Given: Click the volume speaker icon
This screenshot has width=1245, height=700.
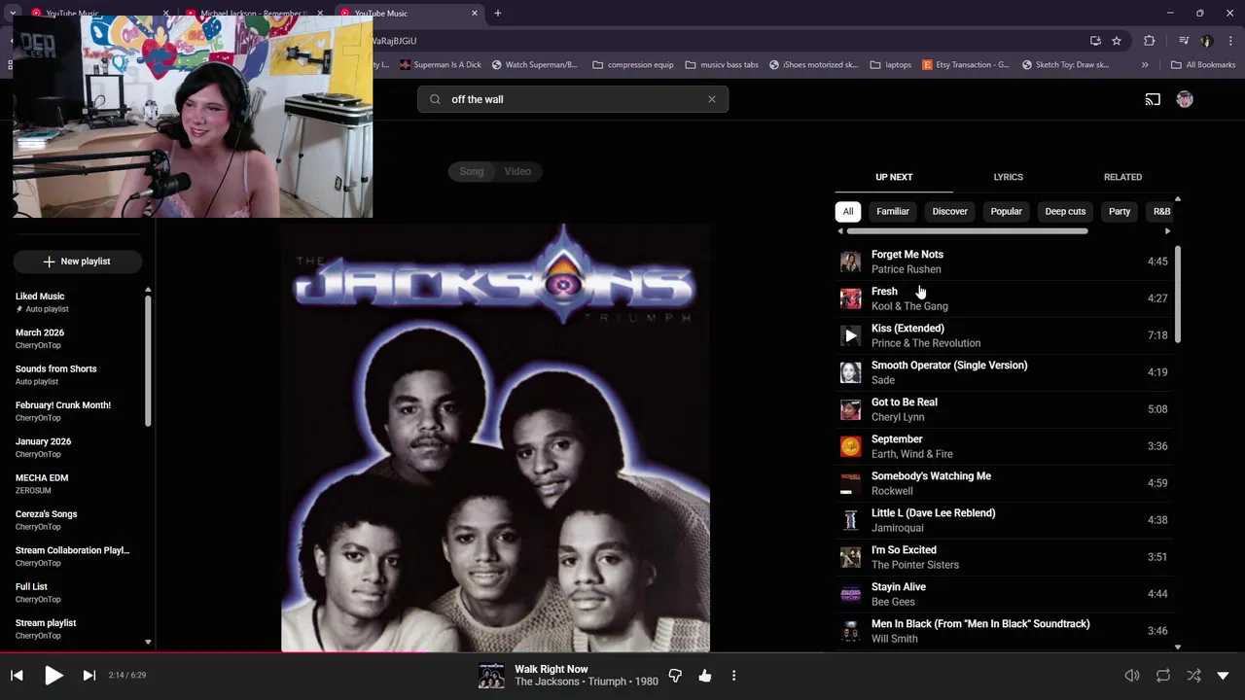Looking at the screenshot, I should pos(1132,676).
